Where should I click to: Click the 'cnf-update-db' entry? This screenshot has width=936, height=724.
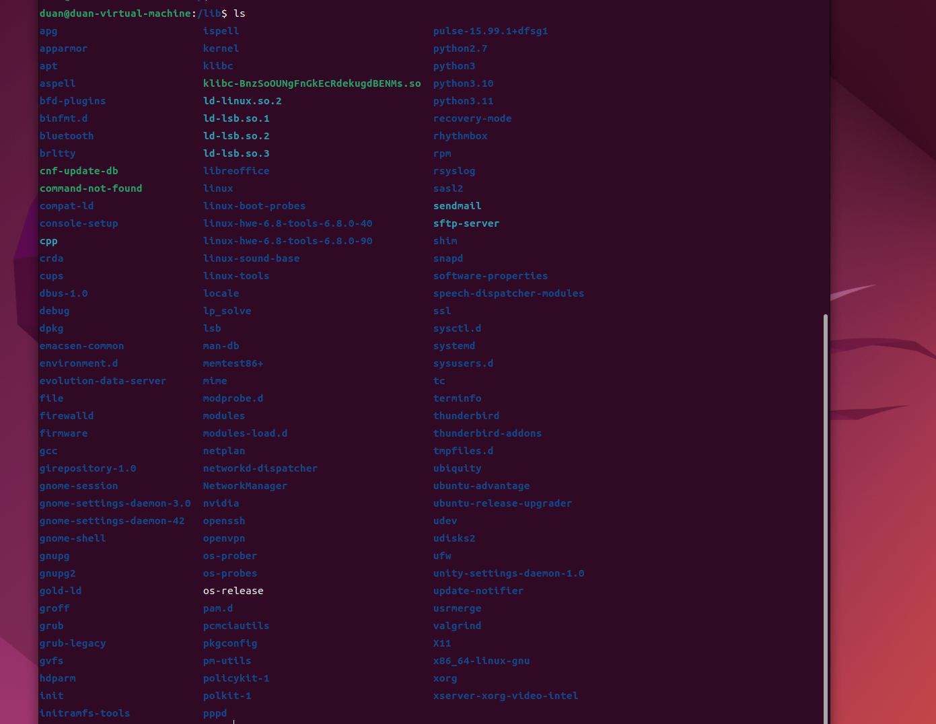(79, 171)
